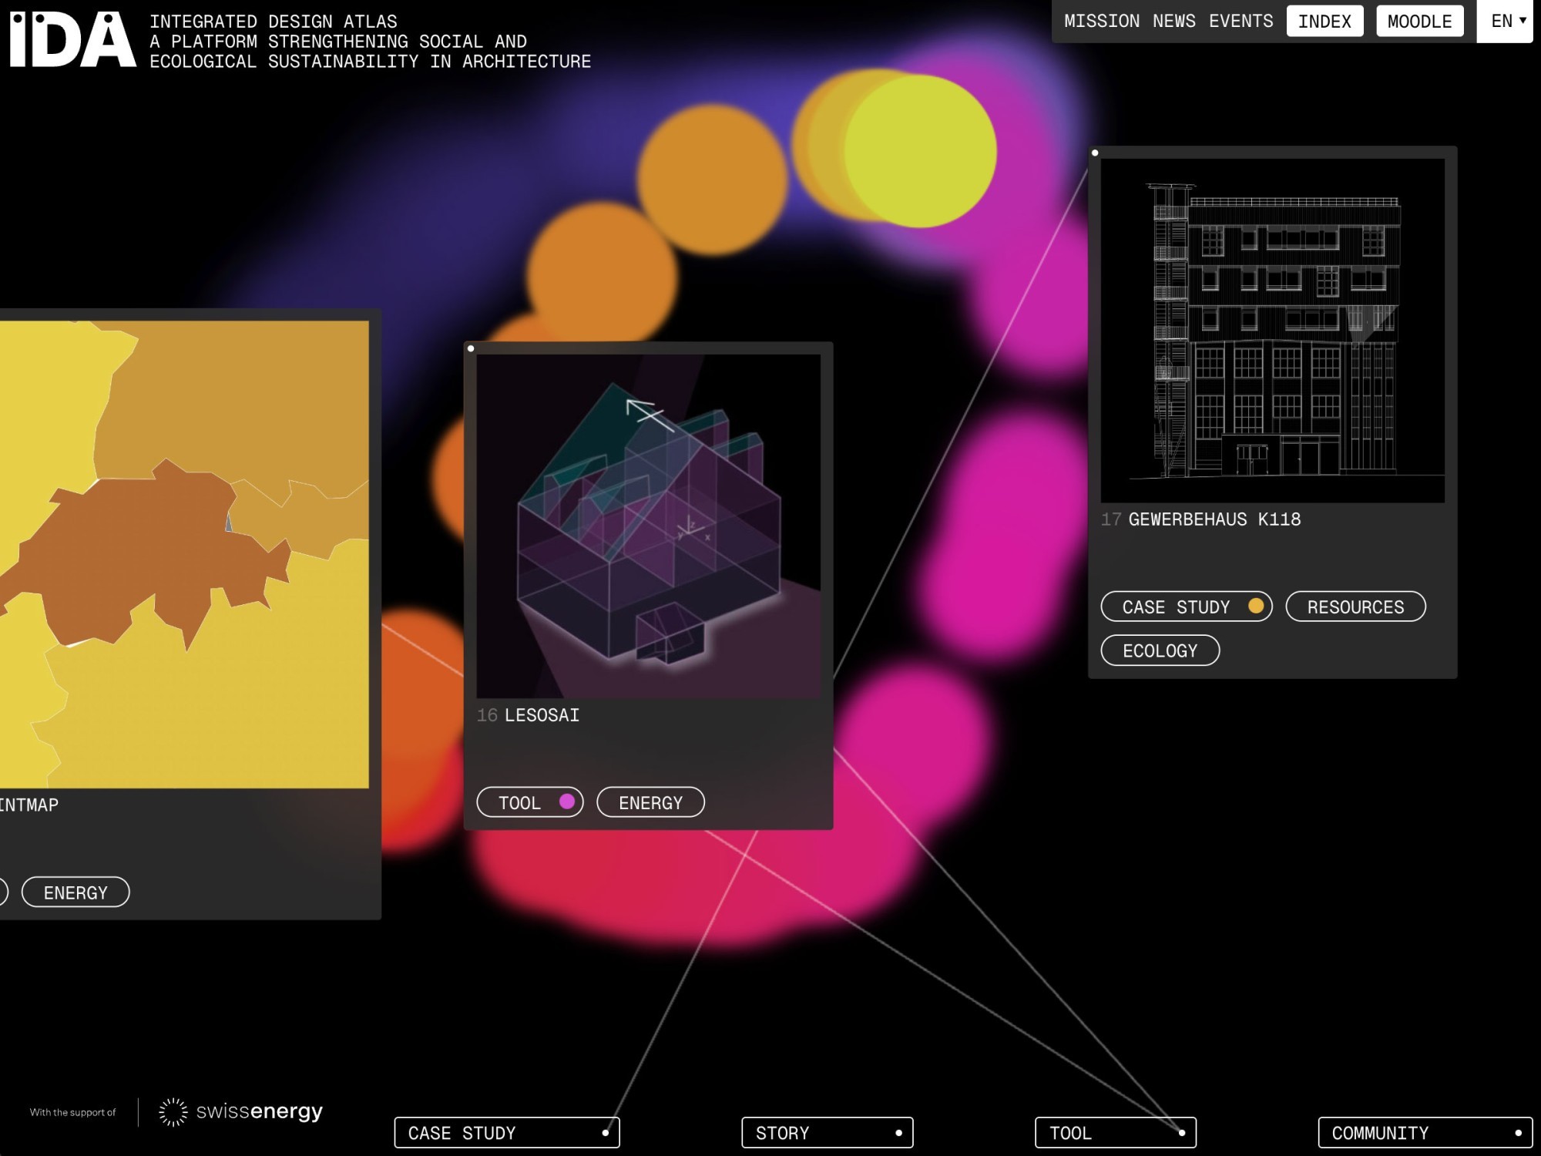Image resolution: width=1541 pixels, height=1156 pixels.
Task: Click the IDA logo
Action: (x=72, y=40)
